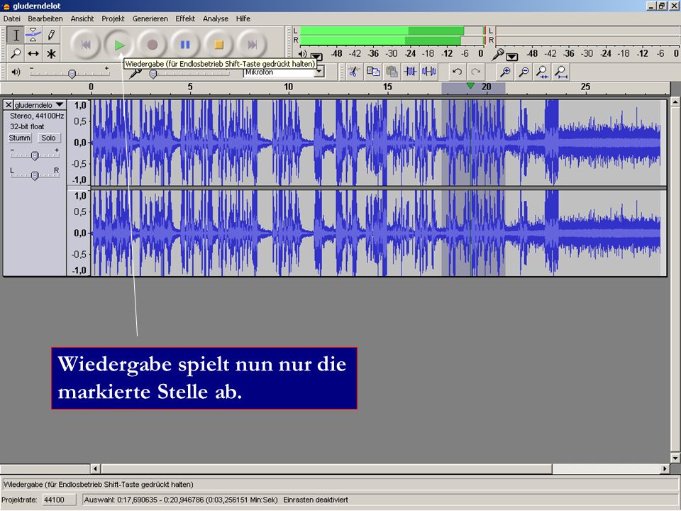Redo the last undone action
Image resolution: width=681 pixels, height=511 pixels.
[475, 72]
